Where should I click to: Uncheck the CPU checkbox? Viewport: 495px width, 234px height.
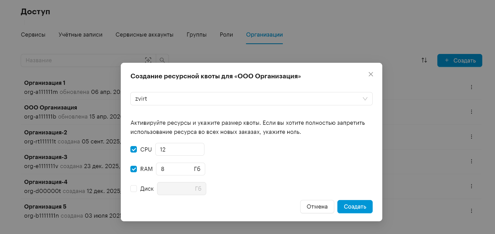[x=133, y=149]
